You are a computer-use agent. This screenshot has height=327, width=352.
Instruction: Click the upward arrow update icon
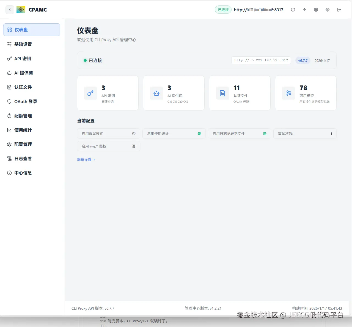pyautogui.click(x=304, y=10)
